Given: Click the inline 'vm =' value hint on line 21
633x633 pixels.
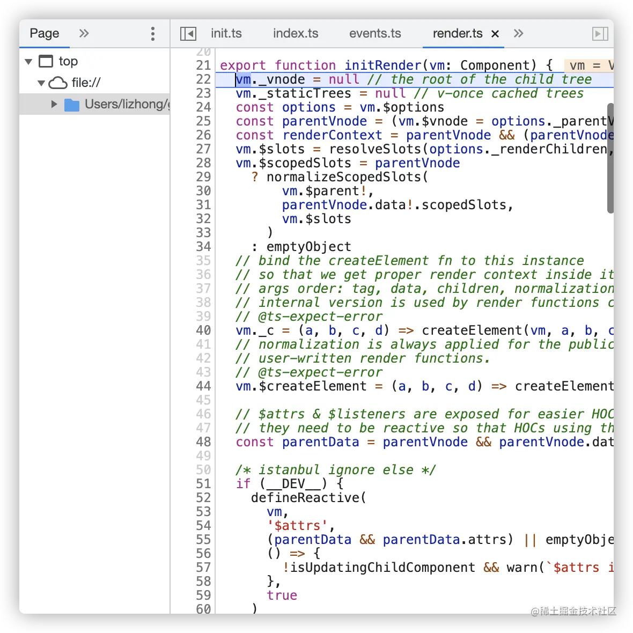Looking at the screenshot, I should (588, 65).
